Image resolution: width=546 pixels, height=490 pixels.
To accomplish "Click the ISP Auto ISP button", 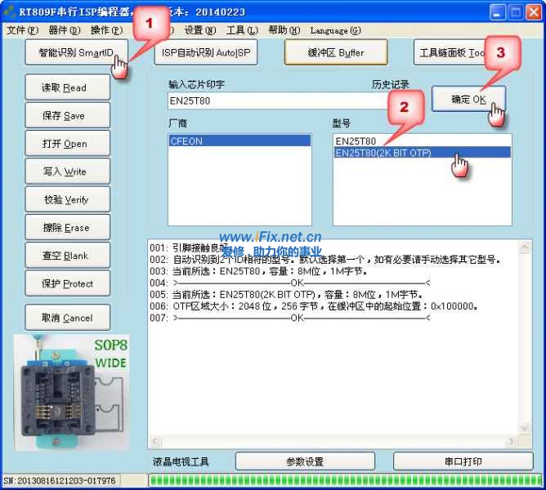I will click(205, 53).
